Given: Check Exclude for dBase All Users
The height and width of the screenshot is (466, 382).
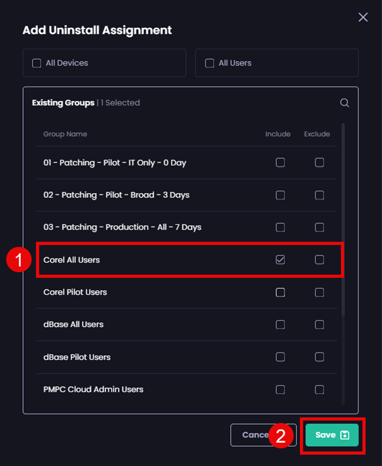Looking at the screenshot, I should (319, 325).
